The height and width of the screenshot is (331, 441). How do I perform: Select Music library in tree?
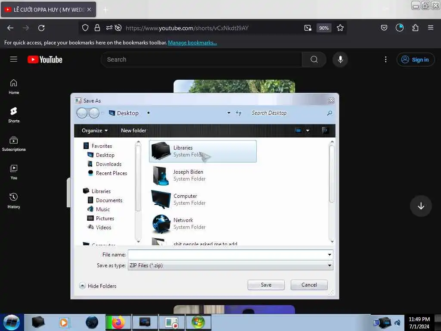pos(103,209)
